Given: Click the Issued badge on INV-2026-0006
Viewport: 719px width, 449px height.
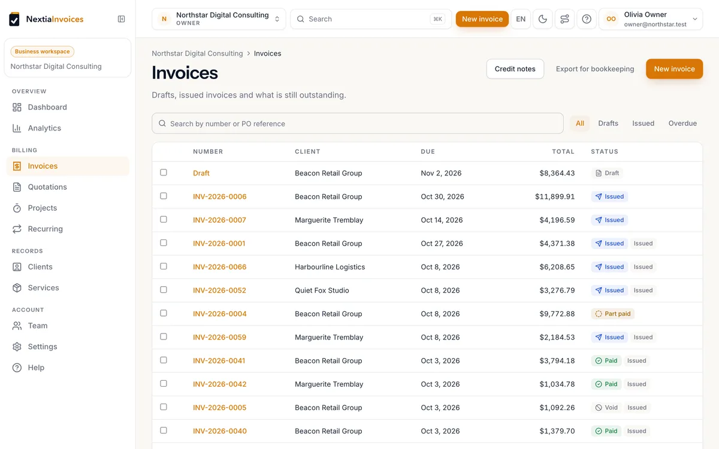Looking at the screenshot, I should tap(609, 196).
